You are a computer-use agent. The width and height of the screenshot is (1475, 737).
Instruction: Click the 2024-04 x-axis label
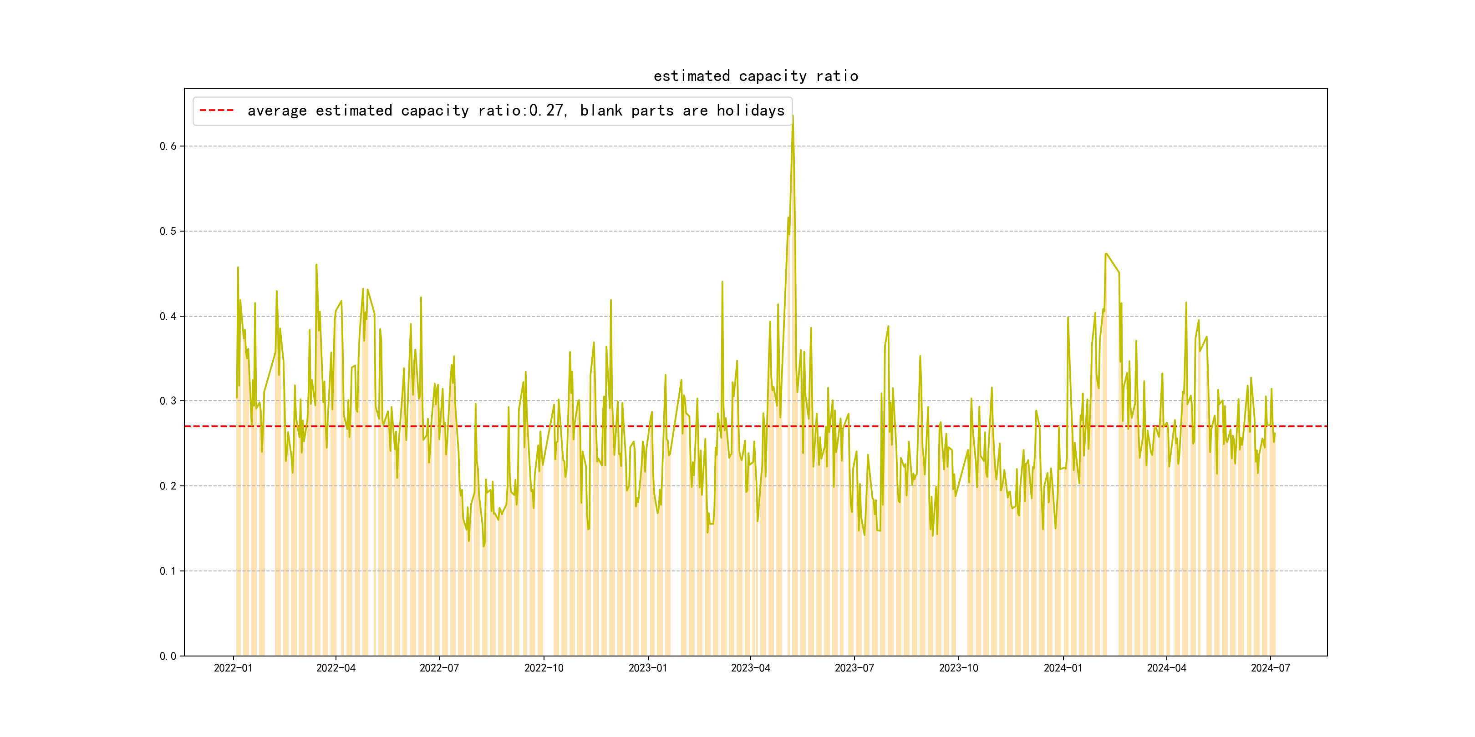(x=1166, y=668)
